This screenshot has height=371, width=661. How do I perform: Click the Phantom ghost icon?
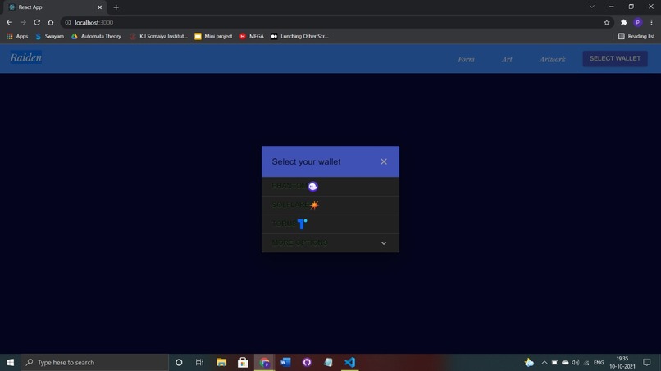[312, 187]
